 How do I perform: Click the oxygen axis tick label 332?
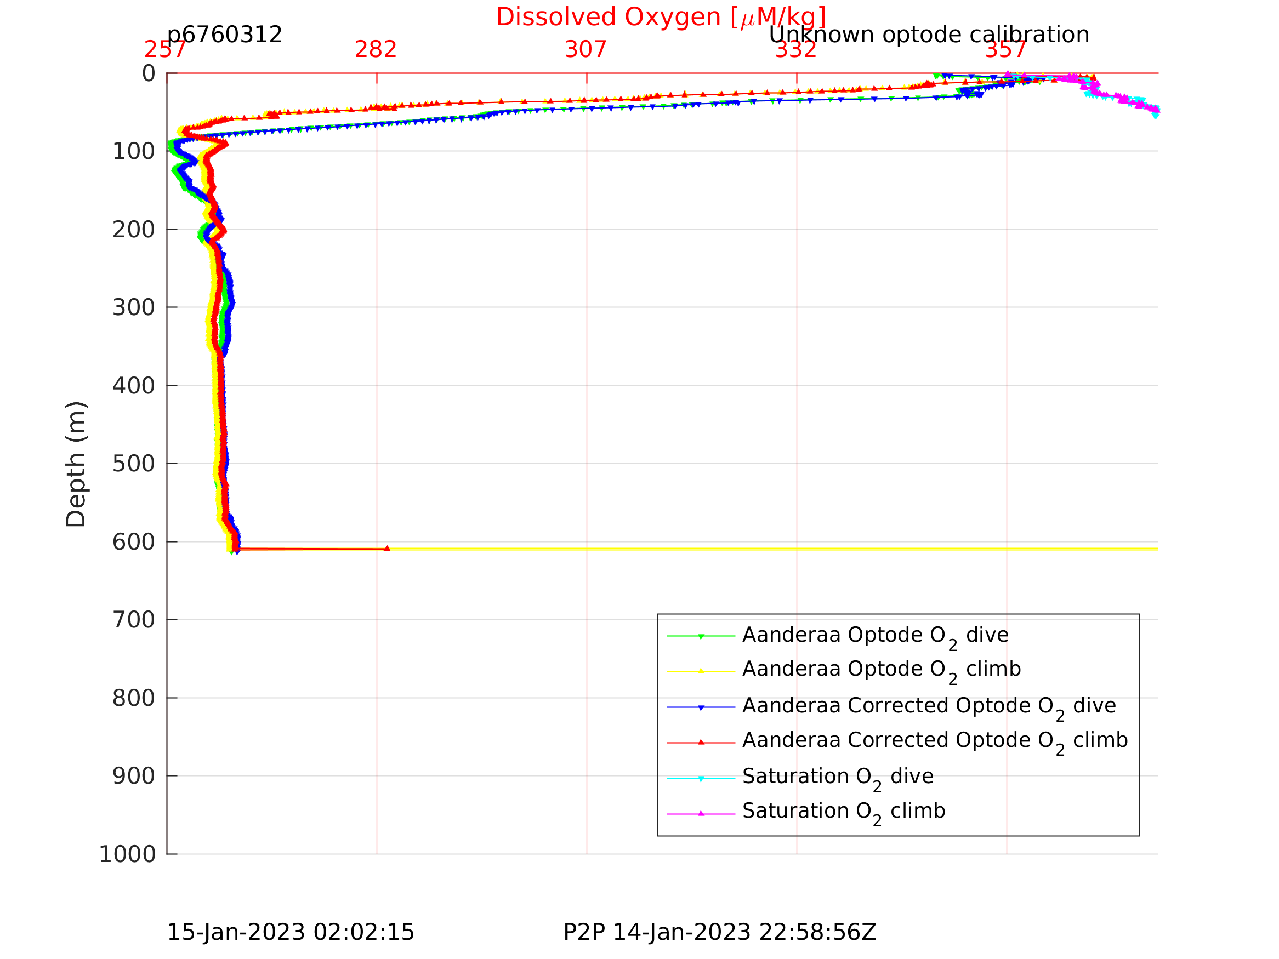point(795,50)
